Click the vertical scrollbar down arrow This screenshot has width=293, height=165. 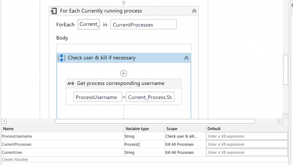286,116
